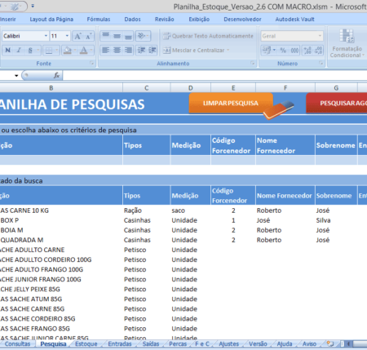
Task: Align text to middle of cell
Action: (117, 36)
